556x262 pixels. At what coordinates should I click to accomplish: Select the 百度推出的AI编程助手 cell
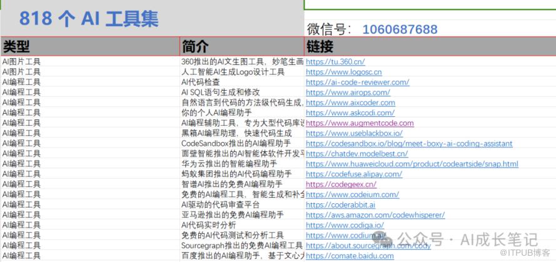click(x=242, y=256)
